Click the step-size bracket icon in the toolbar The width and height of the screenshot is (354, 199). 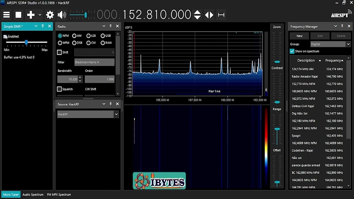point(221,15)
